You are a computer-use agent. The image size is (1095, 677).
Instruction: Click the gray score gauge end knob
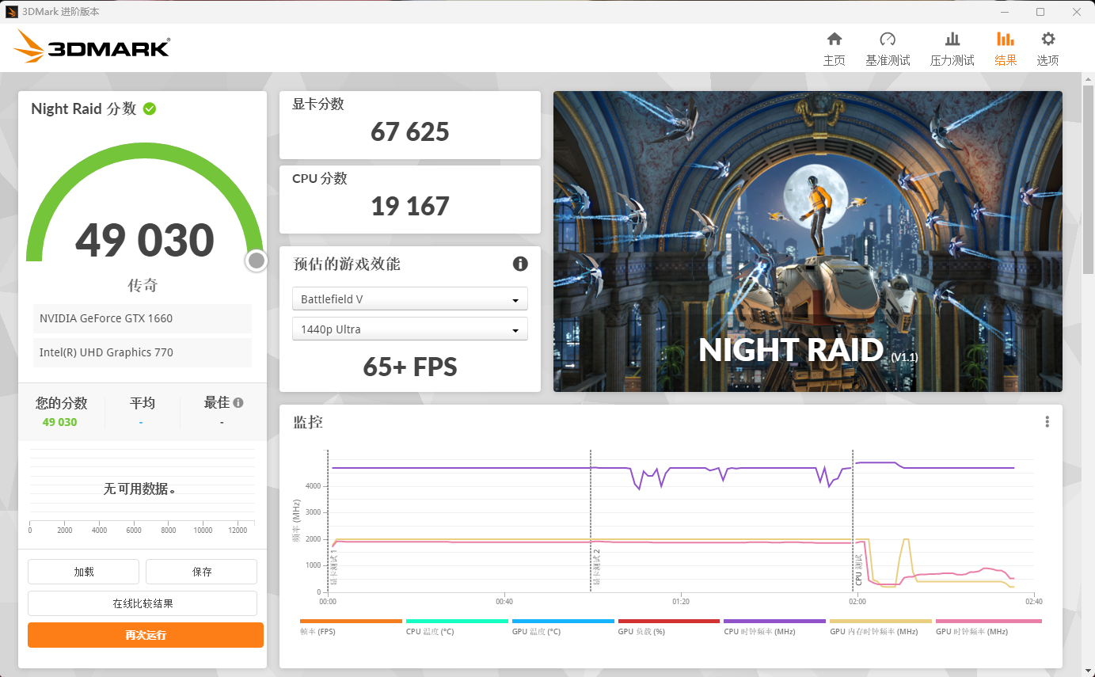(256, 261)
